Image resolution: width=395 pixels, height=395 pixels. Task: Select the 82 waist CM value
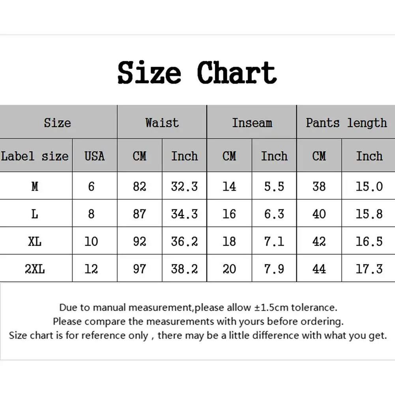pos(139,186)
